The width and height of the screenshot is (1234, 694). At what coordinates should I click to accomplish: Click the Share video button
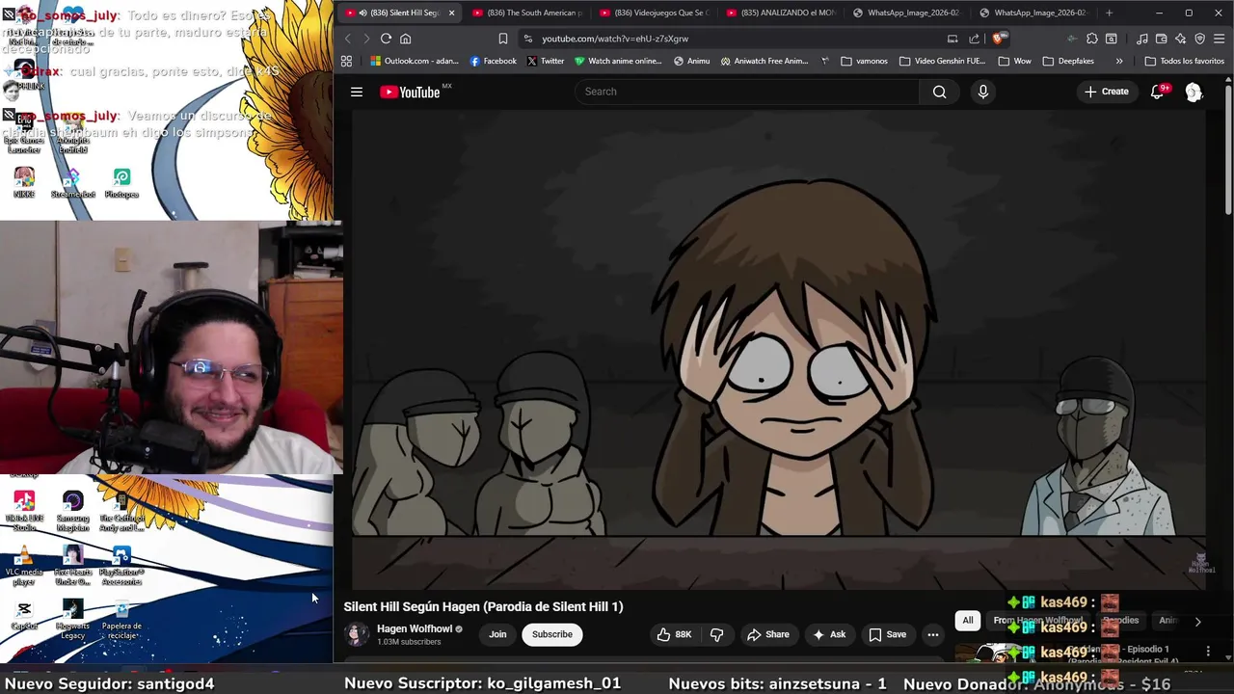767,634
